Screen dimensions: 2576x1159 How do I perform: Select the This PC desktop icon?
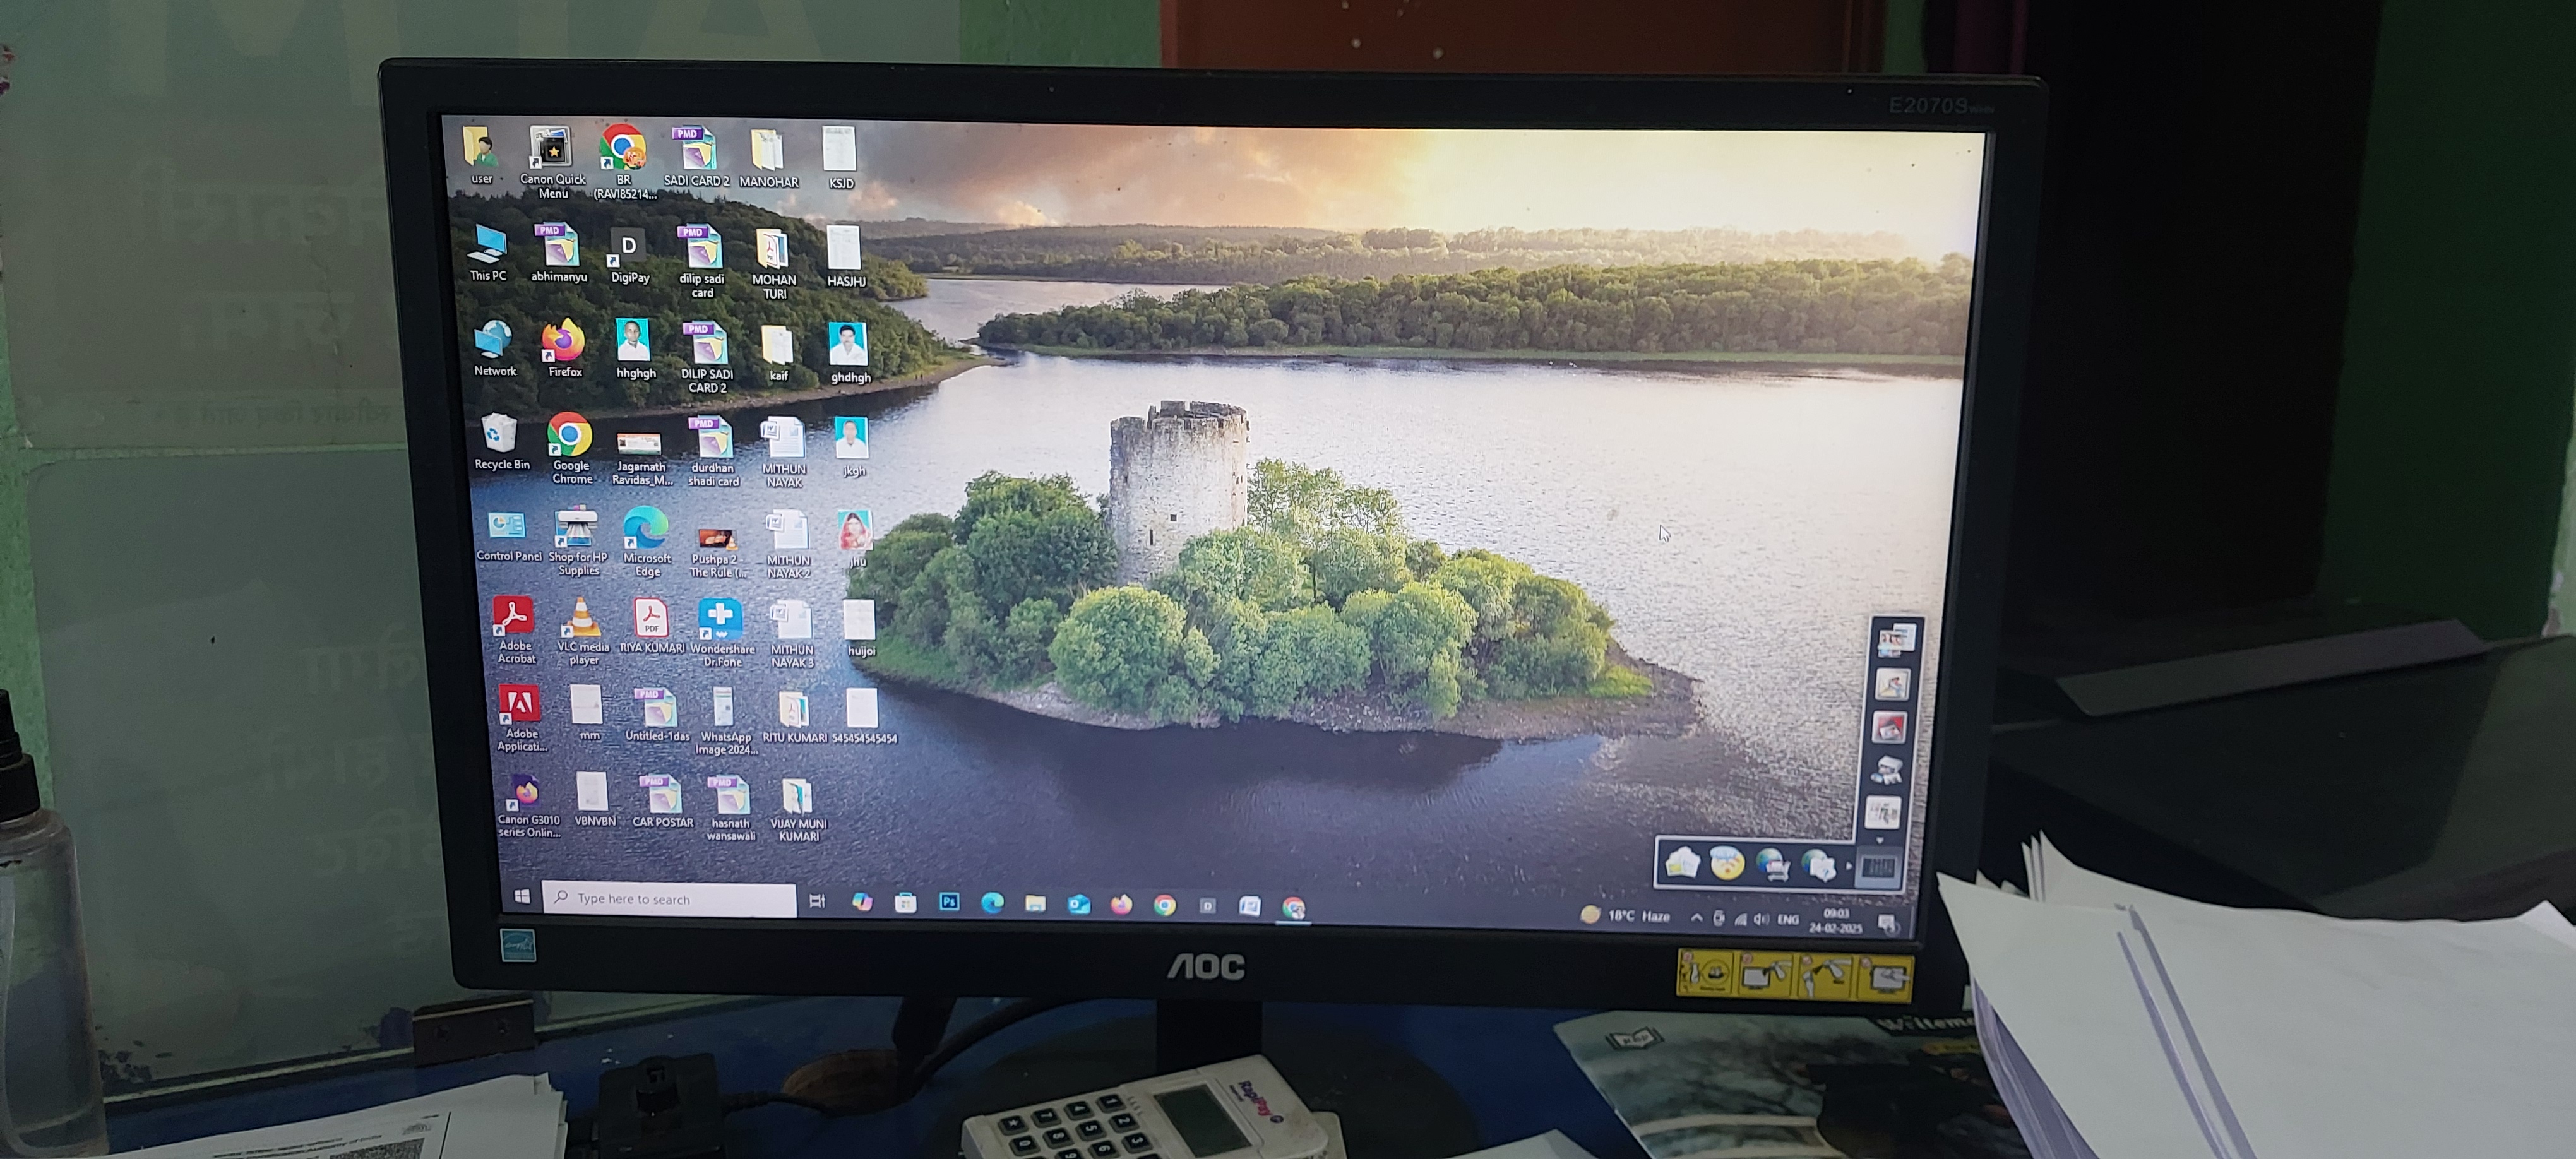[x=488, y=252]
